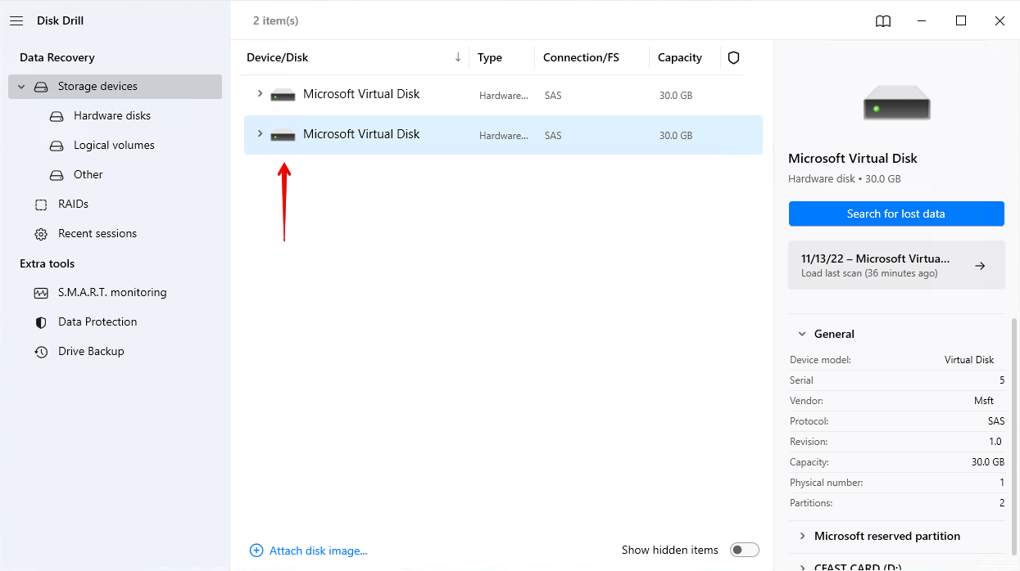Viewport: 1020px width, 571px height.
Task: Click the Drive Backup clock icon
Action: click(x=41, y=352)
